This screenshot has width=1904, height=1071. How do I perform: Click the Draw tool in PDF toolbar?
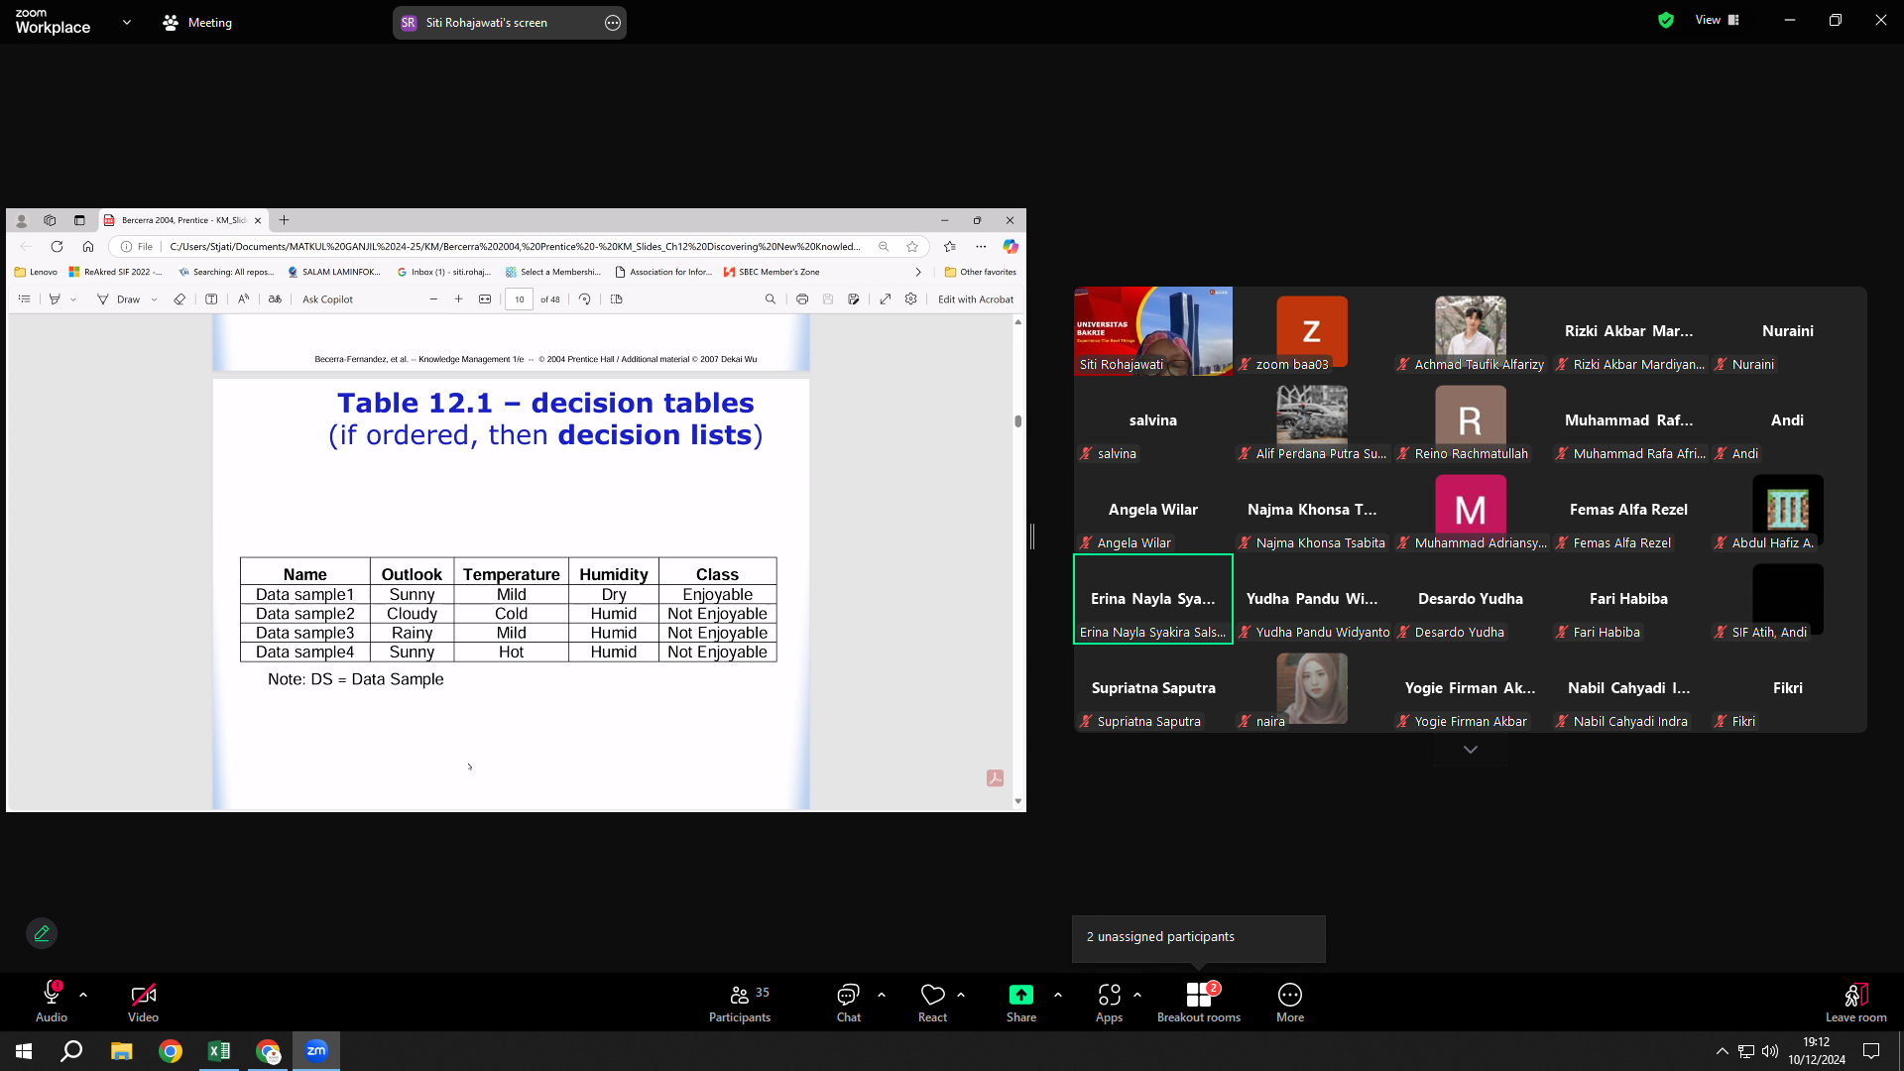point(119,299)
